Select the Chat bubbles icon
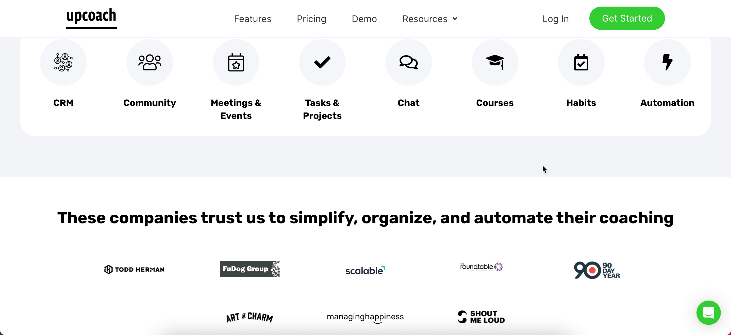 tap(408, 62)
